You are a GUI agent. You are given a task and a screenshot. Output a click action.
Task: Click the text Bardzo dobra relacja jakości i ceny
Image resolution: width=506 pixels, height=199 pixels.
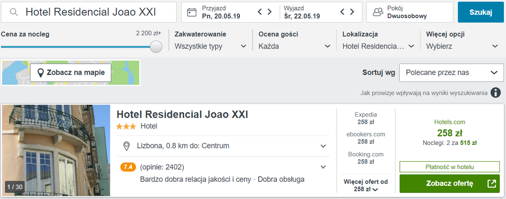(x=195, y=179)
